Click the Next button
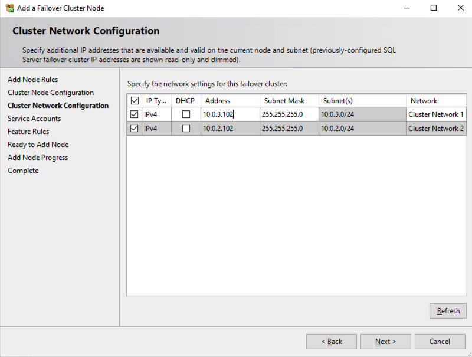 [x=385, y=342]
